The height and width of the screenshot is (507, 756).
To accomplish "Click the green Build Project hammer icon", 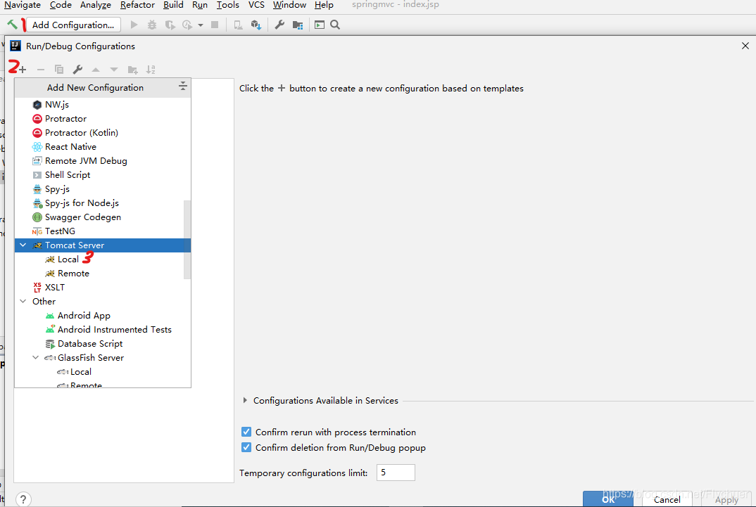I will [x=12, y=24].
